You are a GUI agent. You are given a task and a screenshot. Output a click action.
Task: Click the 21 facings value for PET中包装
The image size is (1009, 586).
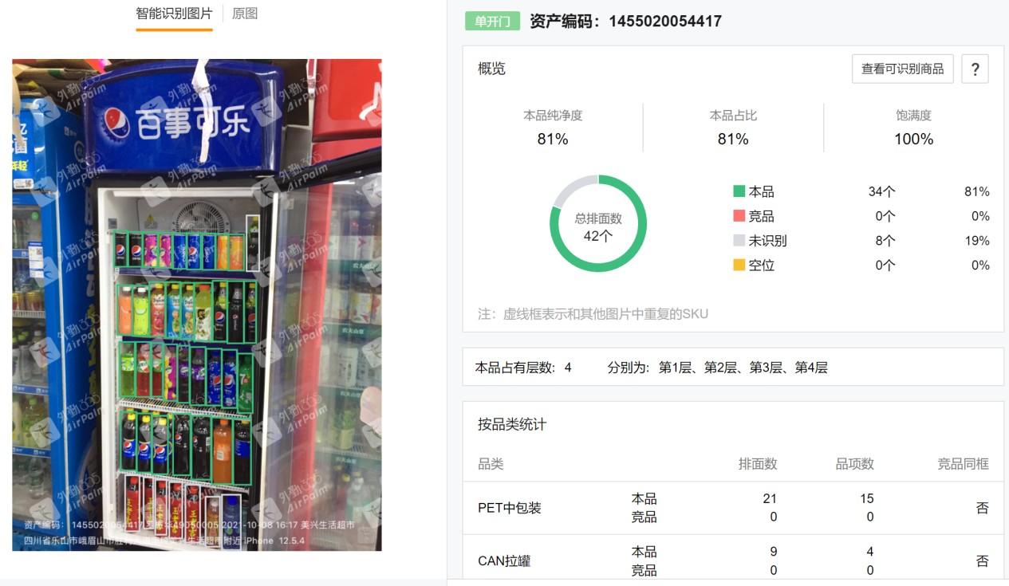[x=769, y=498]
